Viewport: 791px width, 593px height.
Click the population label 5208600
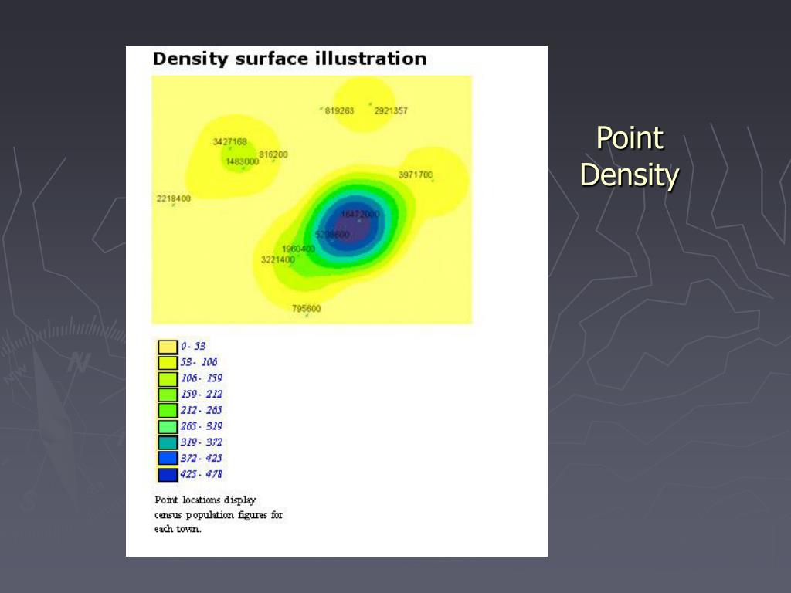332,235
